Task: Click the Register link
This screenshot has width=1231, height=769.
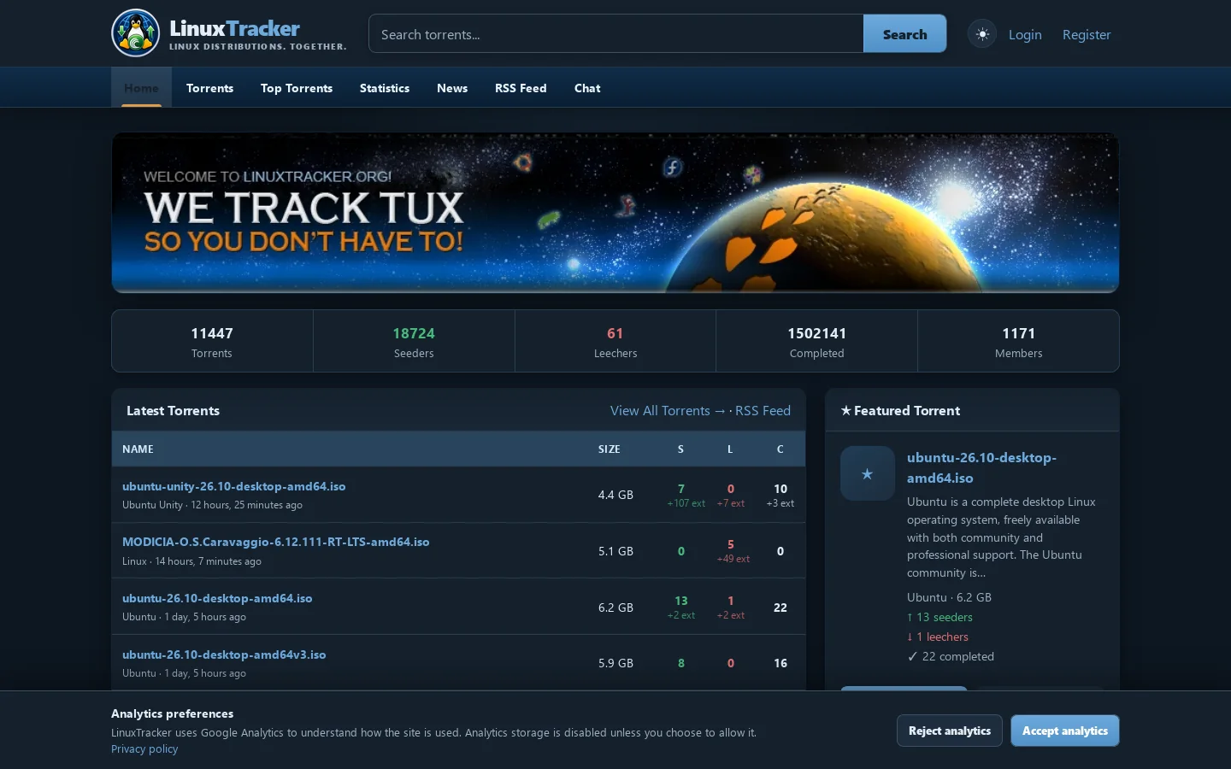Action: point(1087,34)
